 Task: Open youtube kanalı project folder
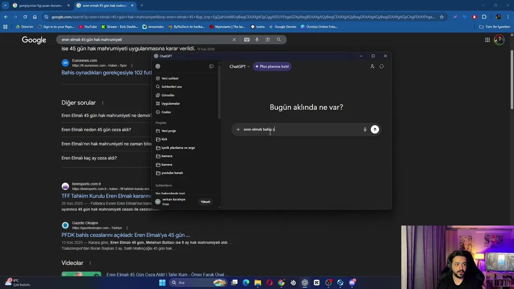point(172,173)
